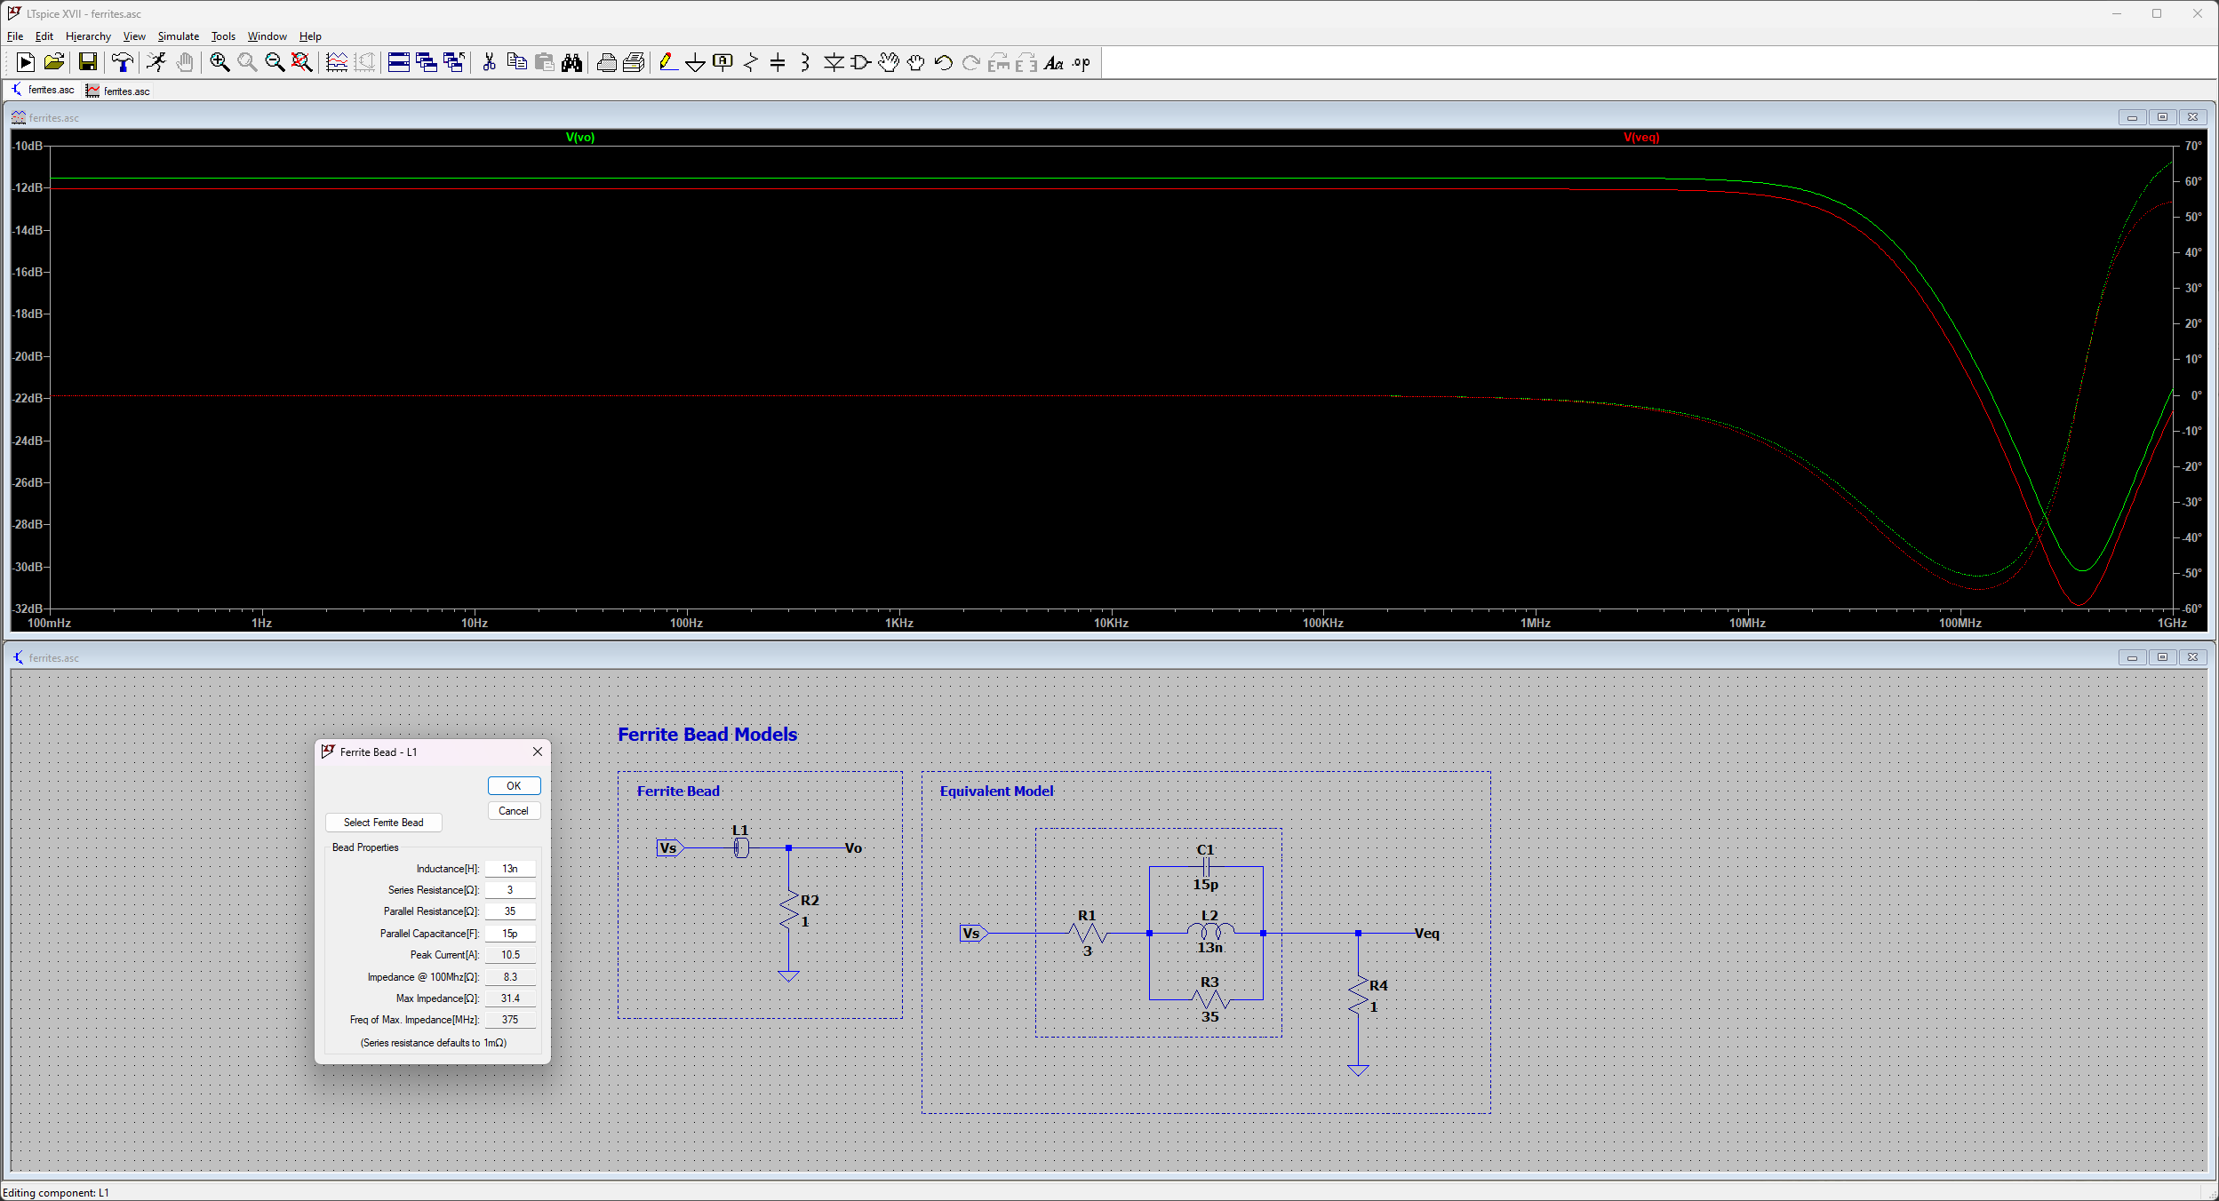
Task: Click the Zoom In magnifier icon
Action: (220, 62)
